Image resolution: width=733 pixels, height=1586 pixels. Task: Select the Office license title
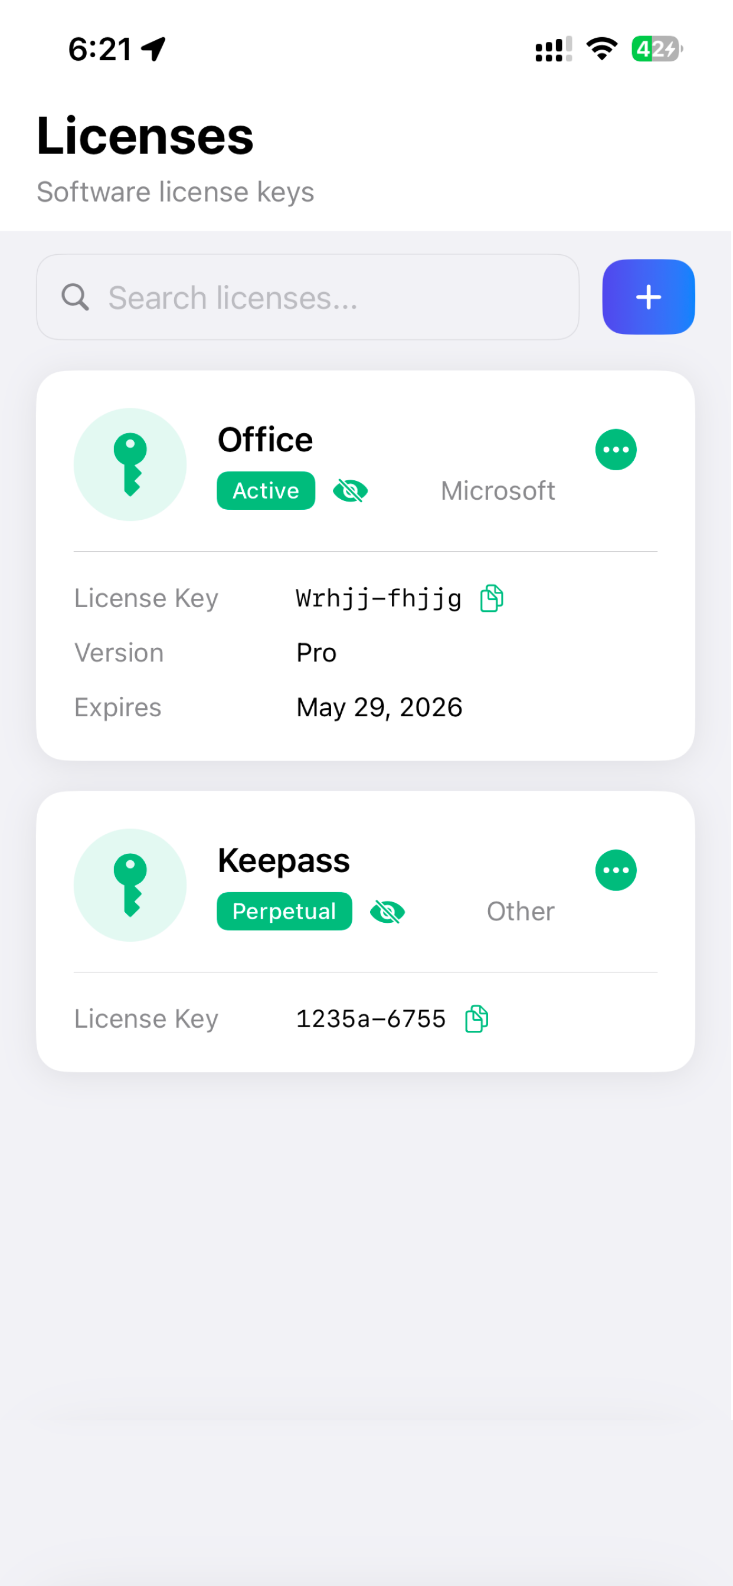[x=266, y=440]
